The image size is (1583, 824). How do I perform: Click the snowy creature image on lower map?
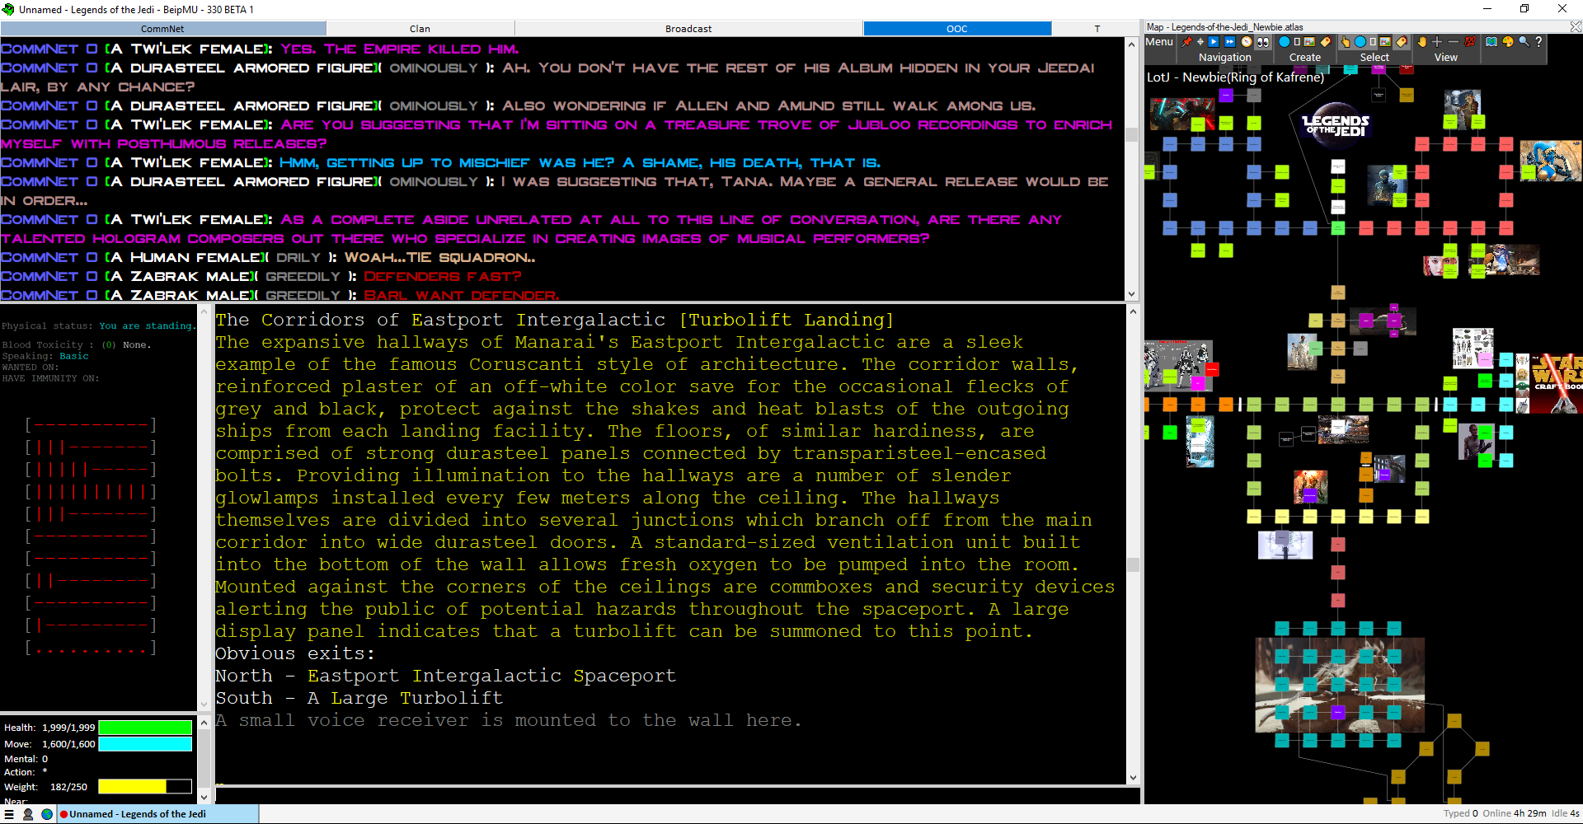coord(1340,685)
